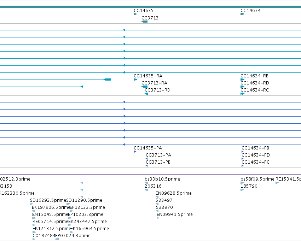This screenshot has width=301, height=241.
Task: Select the CG14634 gene label
Action: (250, 11)
